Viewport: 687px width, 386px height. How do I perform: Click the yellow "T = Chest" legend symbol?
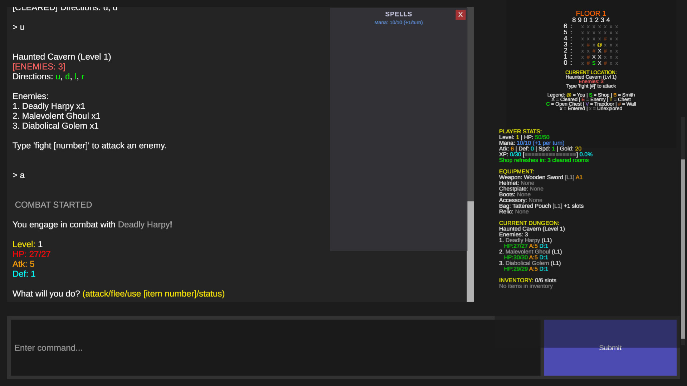pos(611,99)
